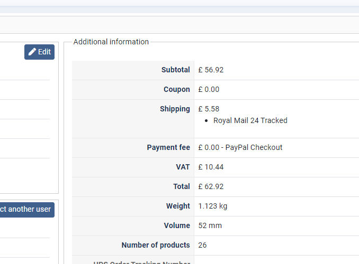359x264 pixels.
Task: Select the Subtotal row label
Action: (x=175, y=70)
